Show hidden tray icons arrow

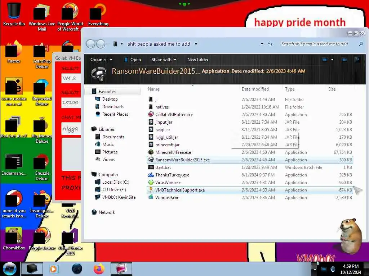pos(315,269)
